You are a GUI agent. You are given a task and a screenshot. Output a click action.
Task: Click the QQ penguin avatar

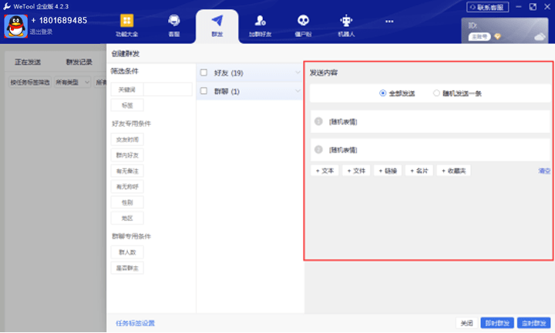(x=15, y=26)
